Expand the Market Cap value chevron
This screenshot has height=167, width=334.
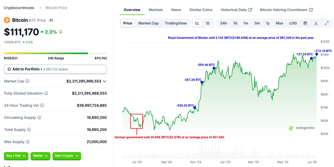click(x=104, y=81)
